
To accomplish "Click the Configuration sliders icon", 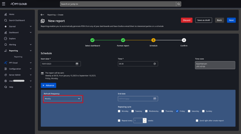I will (x=5, y=69).
